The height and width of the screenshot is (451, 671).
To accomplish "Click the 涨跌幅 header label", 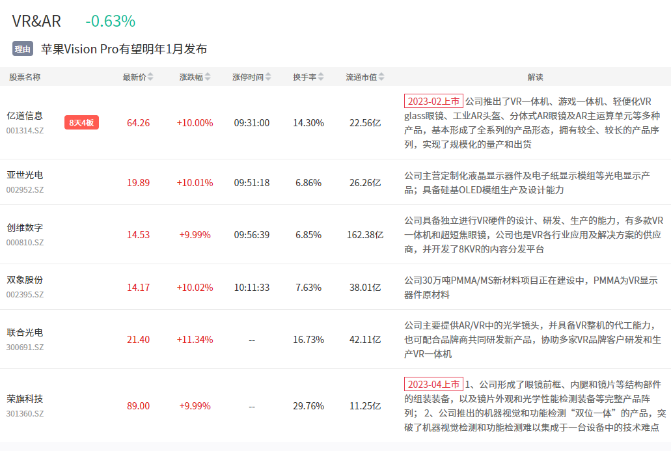I will (x=191, y=77).
